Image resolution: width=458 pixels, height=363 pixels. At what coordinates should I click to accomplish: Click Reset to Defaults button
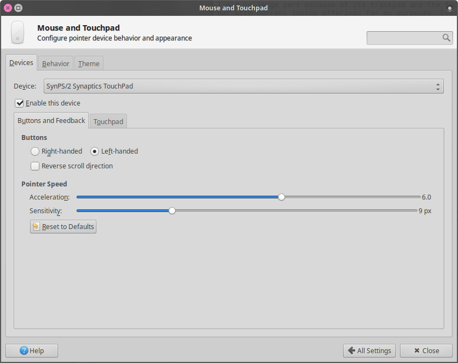[x=63, y=226]
